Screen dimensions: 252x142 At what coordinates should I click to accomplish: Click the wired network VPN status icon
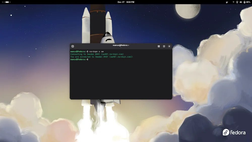click(237, 2)
